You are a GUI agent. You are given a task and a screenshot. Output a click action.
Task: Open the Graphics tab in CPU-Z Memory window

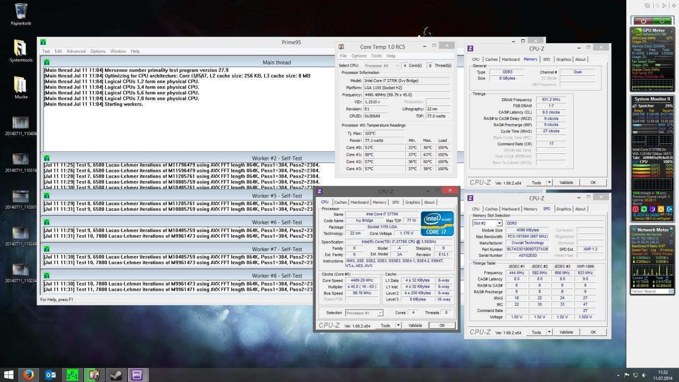coord(563,59)
